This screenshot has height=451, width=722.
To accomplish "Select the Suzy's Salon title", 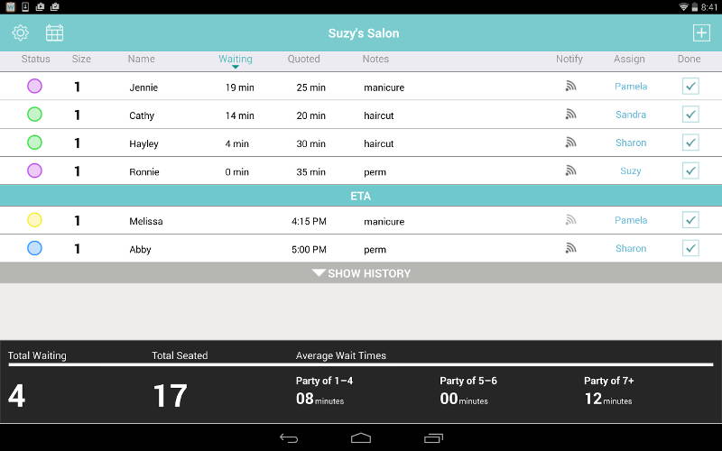I will tap(364, 33).
